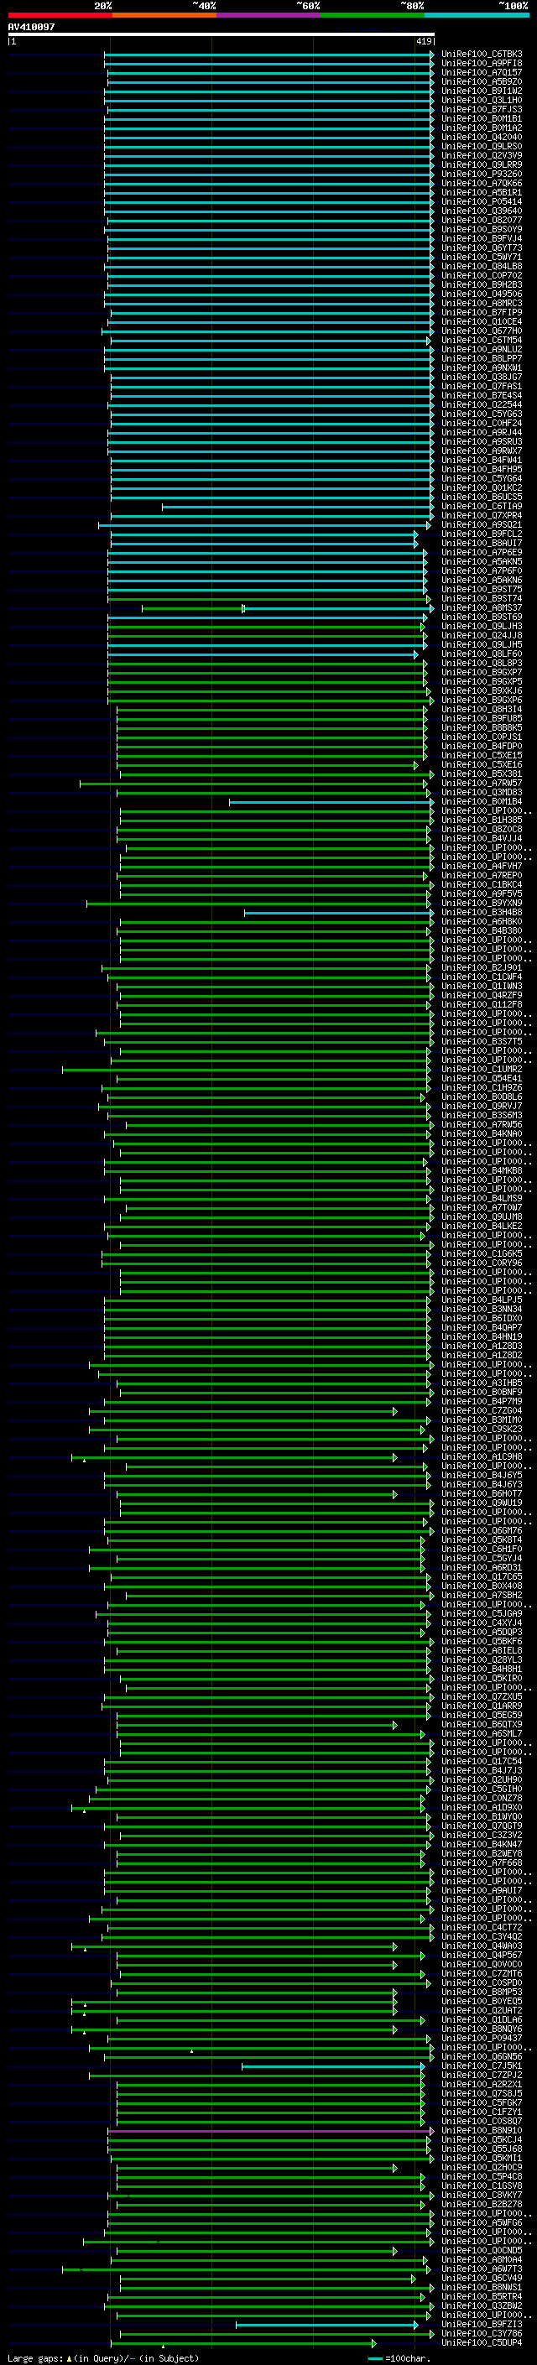Open hit UniRef100_A9PF18
Image resolution: width=537 pixels, height=2365 pixels.
point(481,64)
